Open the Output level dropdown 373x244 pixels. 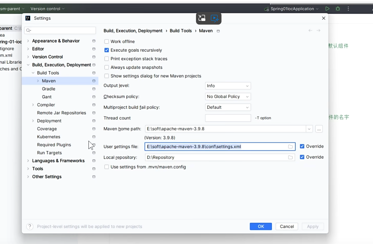228,86
